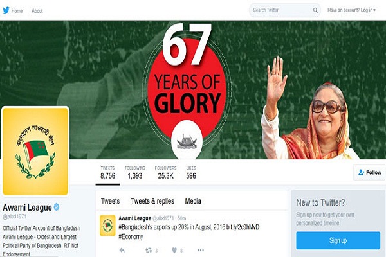Open the Following list 1,393
This screenshot has width=386, height=257.
pos(135,172)
